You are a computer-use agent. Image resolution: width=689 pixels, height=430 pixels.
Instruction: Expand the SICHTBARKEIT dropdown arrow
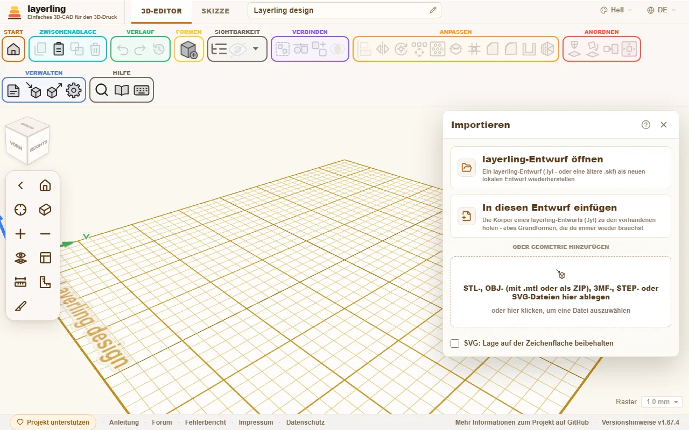pyautogui.click(x=256, y=49)
